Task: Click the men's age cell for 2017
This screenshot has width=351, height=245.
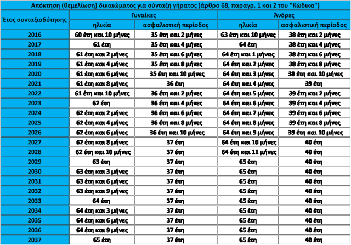Action: pyautogui.click(x=248, y=44)
